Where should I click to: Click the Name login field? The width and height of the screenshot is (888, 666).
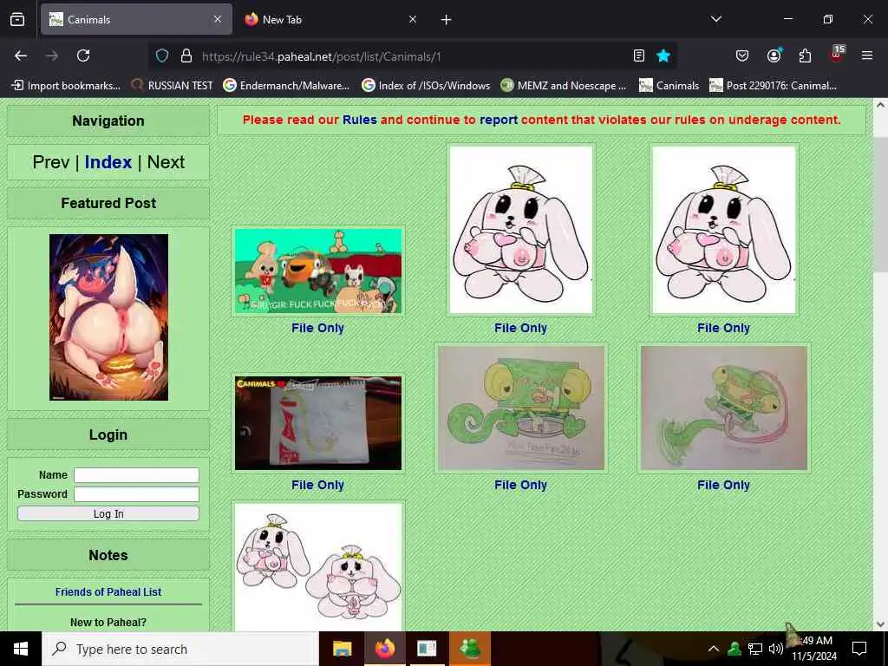tap(136, 475)
